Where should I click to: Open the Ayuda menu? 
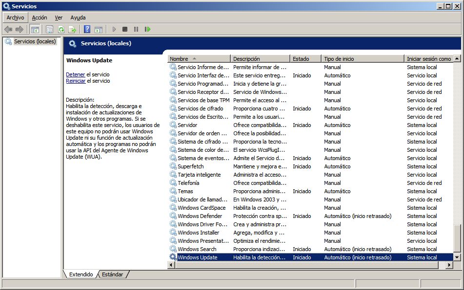coord(78,18)
